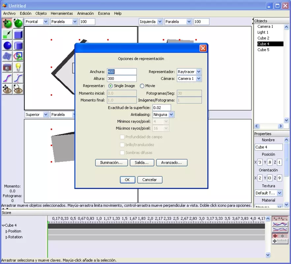Screen dimensions: 291x264
Task: Click the Iluminación... button
Action: point(112,163)
